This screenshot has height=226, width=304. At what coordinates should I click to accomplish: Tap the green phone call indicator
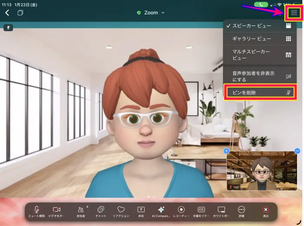(x=261, y=5)
